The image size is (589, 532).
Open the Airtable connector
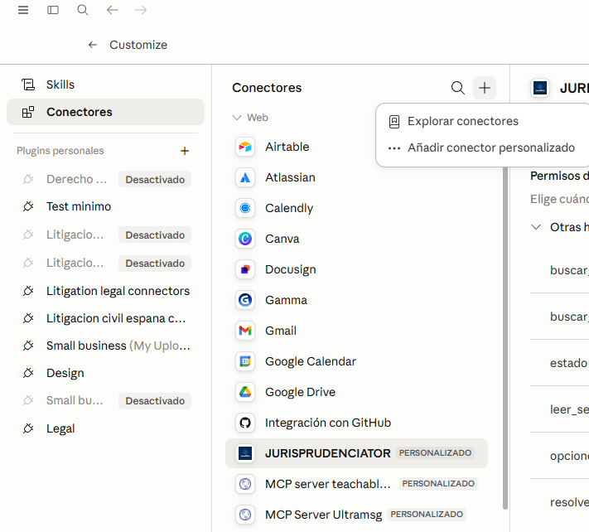[x=356, y=147]
